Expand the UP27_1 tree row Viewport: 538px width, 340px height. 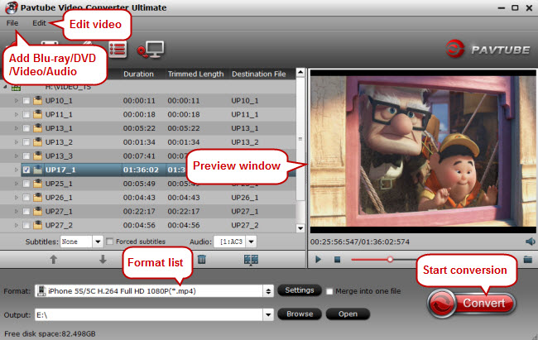(16, 211)
